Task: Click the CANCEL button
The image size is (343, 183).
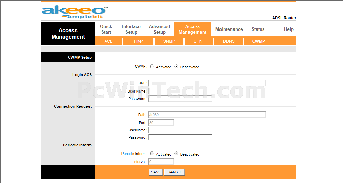Action: [x=175, y=172]
